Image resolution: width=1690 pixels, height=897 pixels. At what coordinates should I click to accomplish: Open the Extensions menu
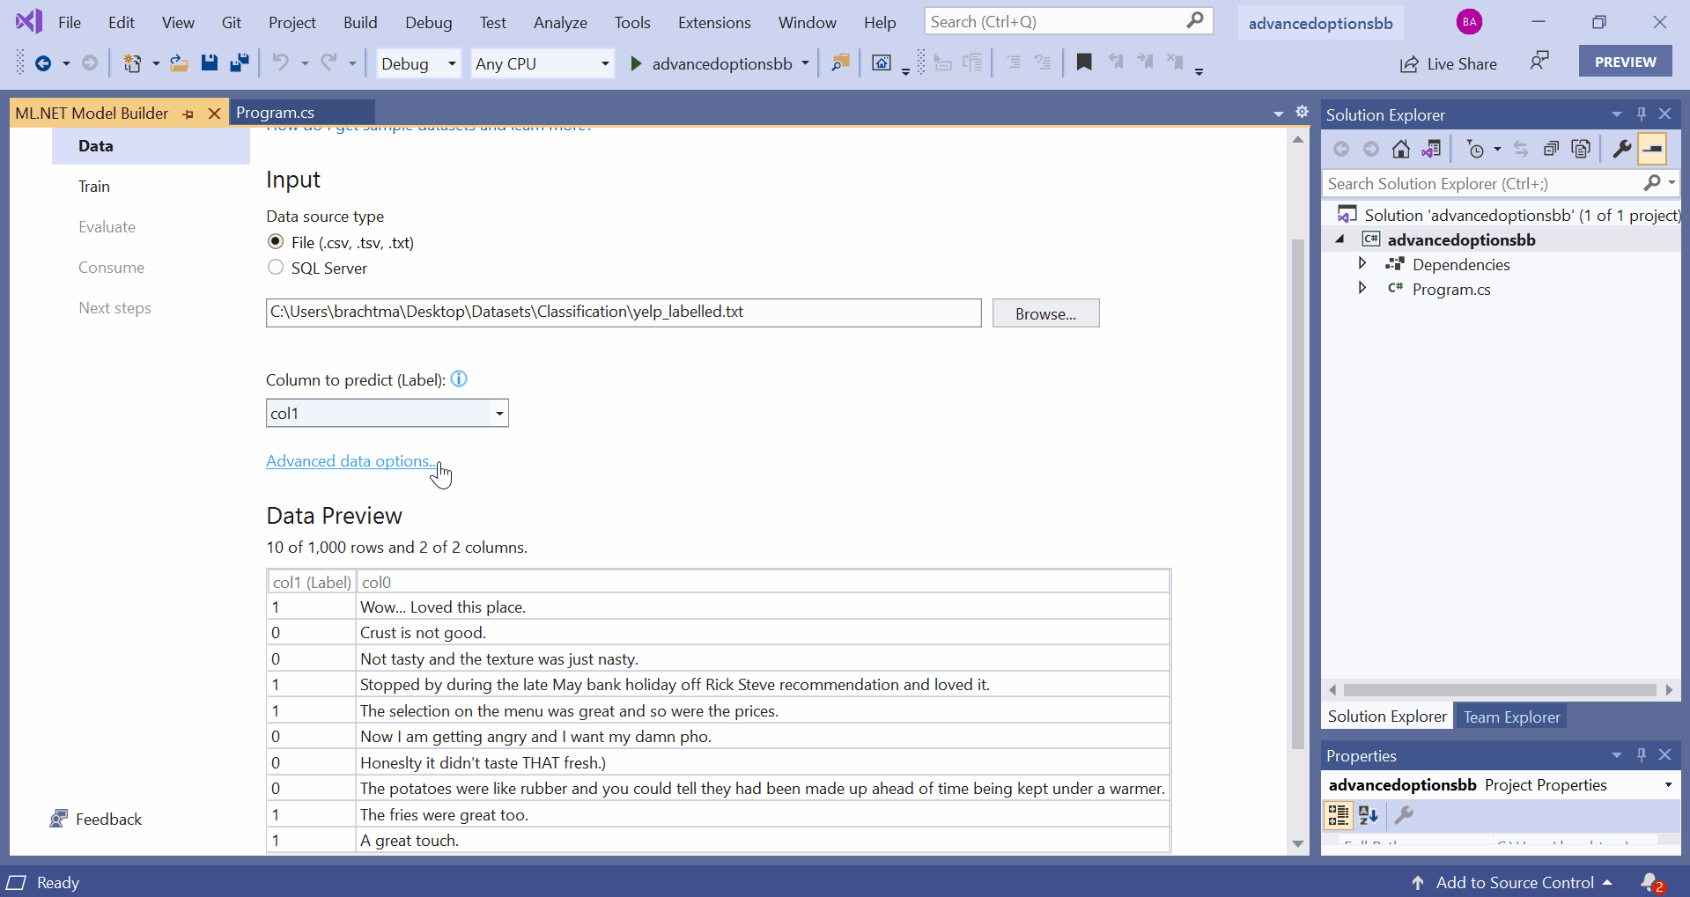tap(713, 22)
